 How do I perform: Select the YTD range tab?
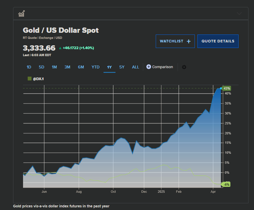click(x=95, y=67)
